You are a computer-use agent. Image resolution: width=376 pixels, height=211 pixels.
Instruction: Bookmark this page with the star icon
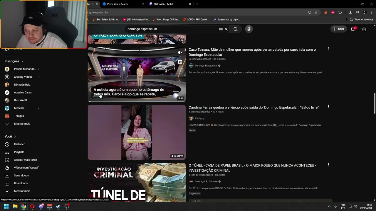click(316, 12)
